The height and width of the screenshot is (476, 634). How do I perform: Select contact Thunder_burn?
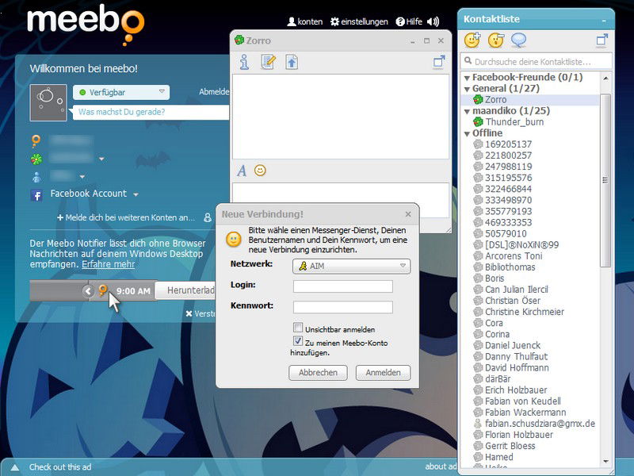[514, 122]
